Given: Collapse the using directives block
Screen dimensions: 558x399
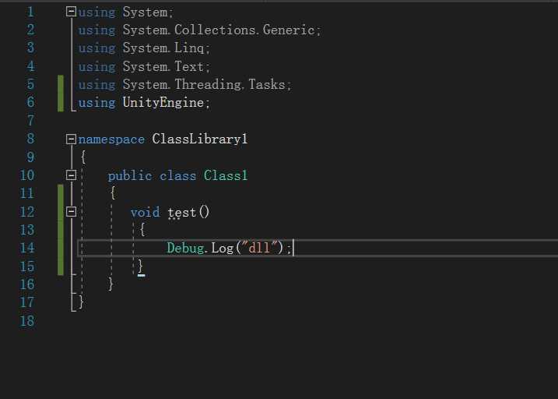Looking at the screenshot, I should pos(71,12).
